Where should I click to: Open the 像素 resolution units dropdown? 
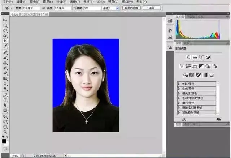pos(117,8)
